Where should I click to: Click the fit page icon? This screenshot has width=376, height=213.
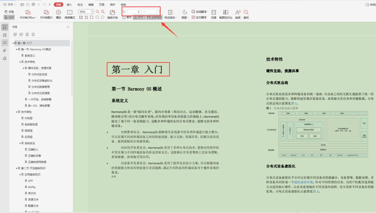(x=86, y=17)
